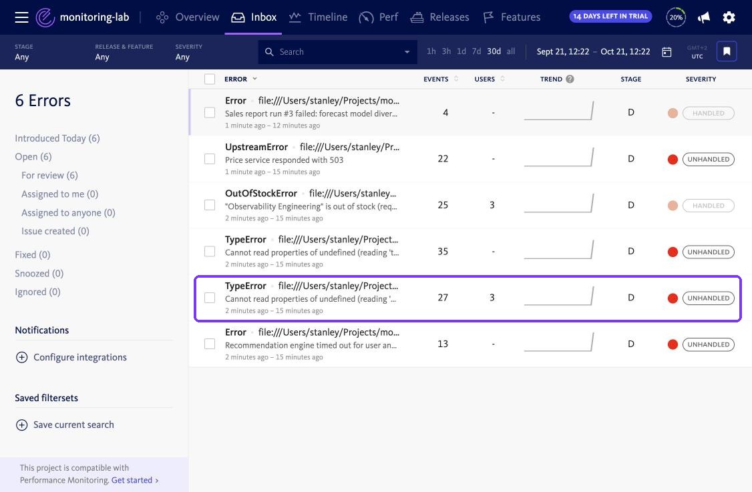
Task: Check the Recommendation engine error checkbox
Action: coord(210,344)
